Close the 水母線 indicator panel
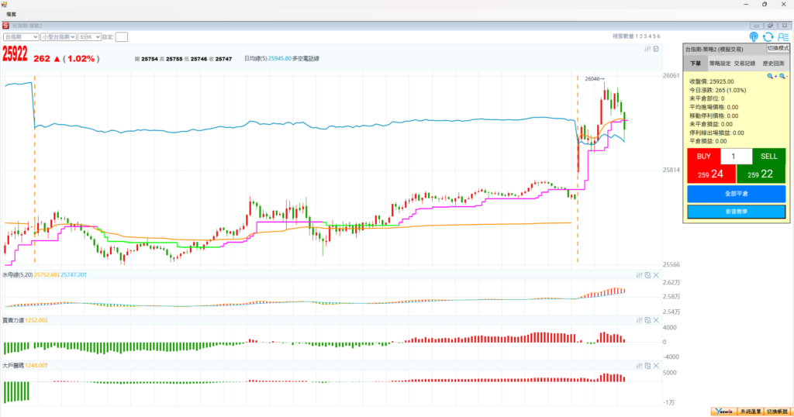 point(657,275)
